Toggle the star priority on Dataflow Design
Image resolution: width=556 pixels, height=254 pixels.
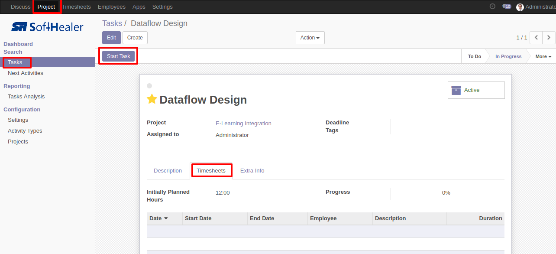pyautogui.click(x=152, y=99)
